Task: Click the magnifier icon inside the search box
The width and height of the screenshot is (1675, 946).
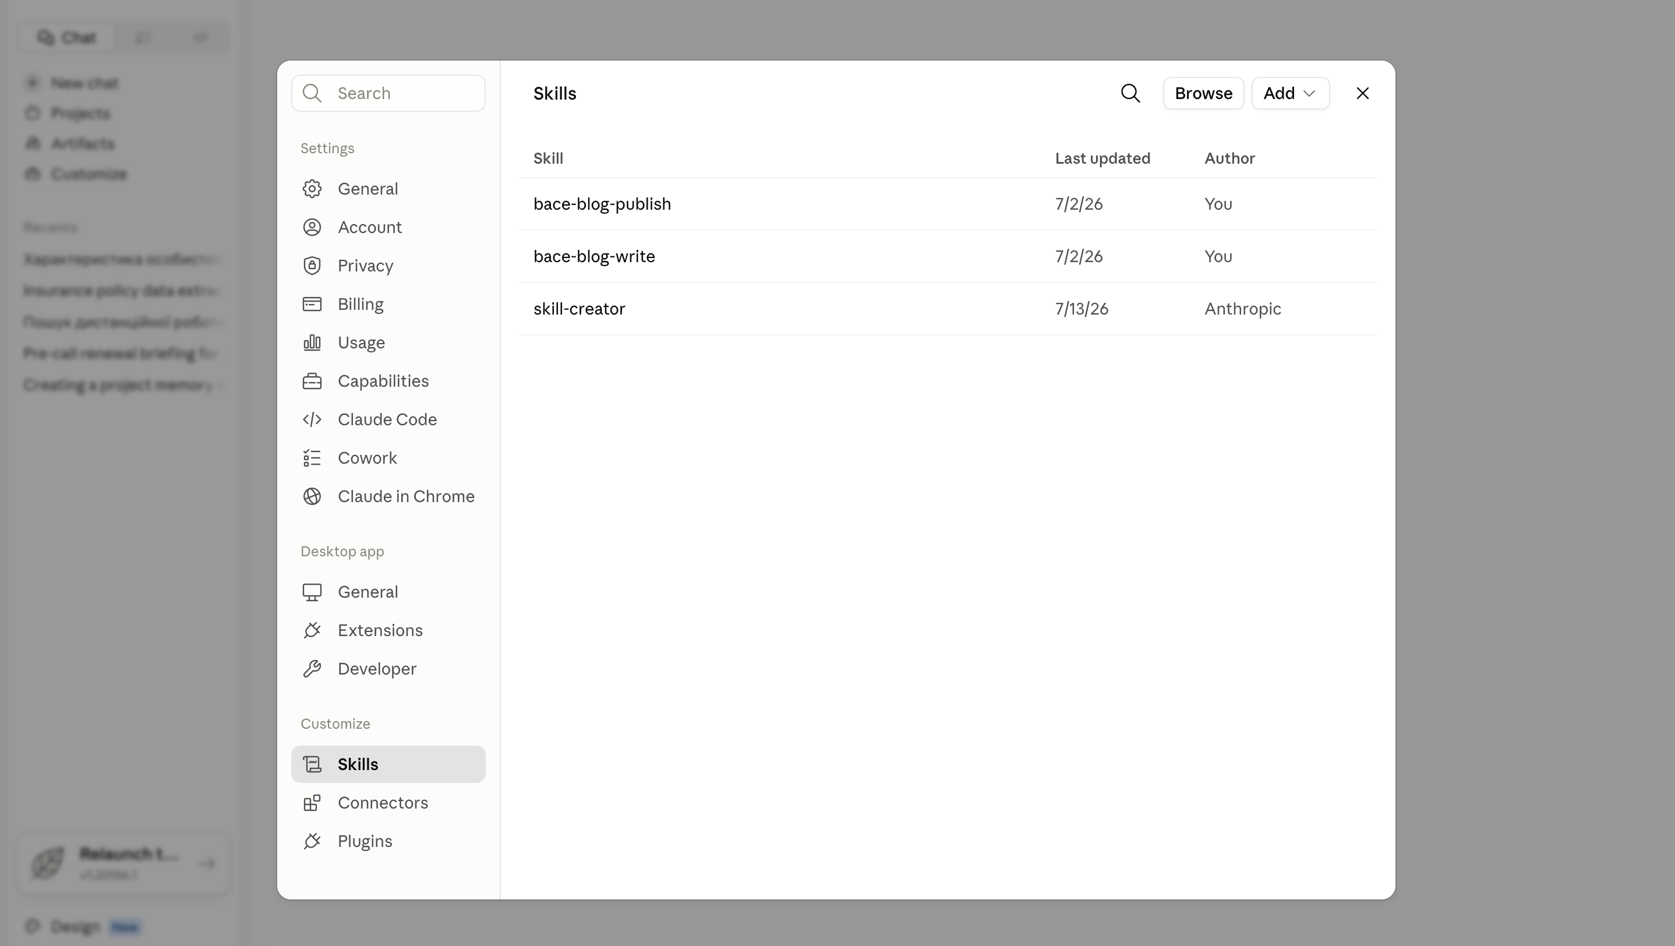Action: tap(312, 93)
